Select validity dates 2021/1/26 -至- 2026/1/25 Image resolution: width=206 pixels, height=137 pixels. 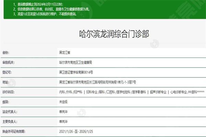[x=76, y=132]
